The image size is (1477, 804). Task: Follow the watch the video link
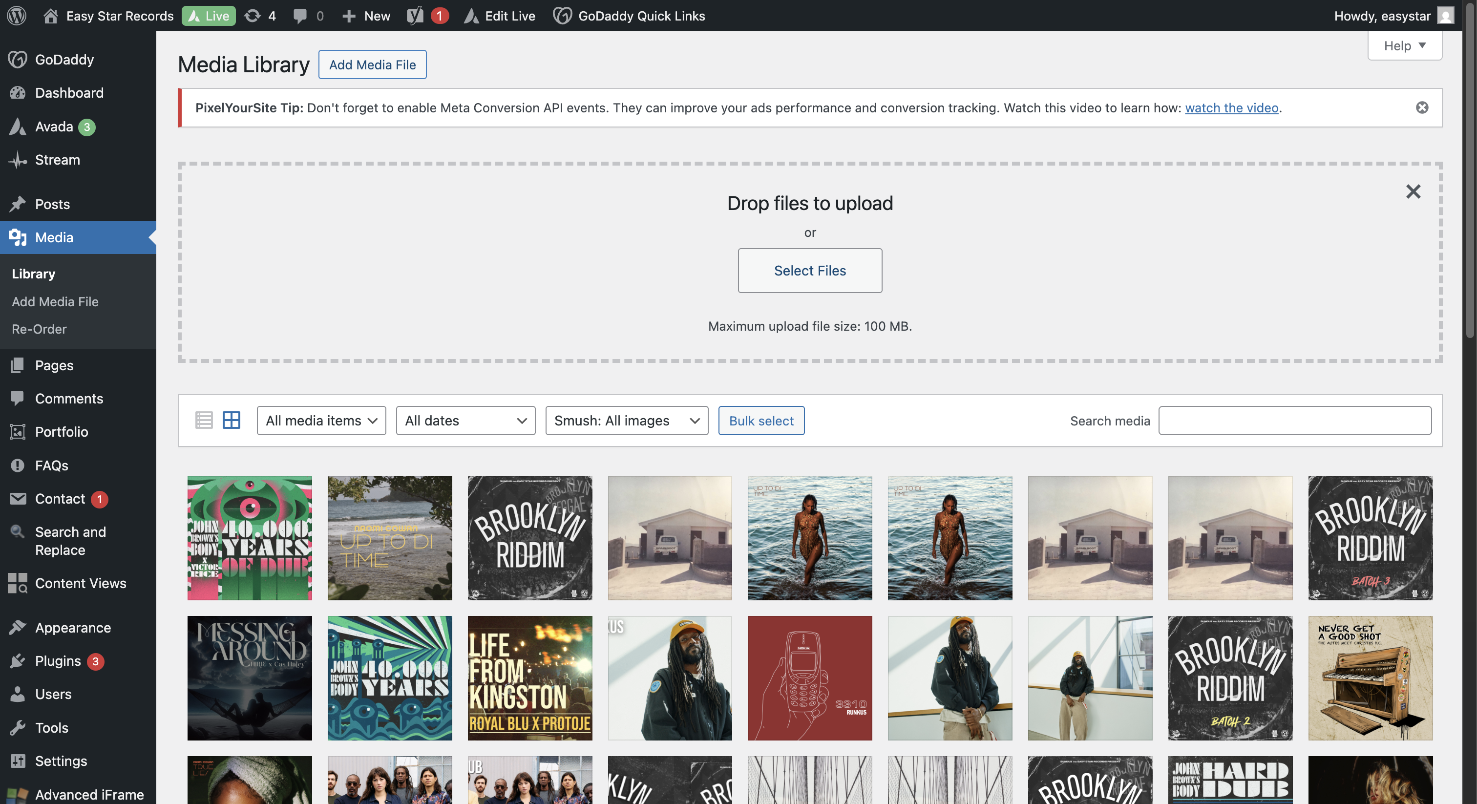click(1231, 108)
